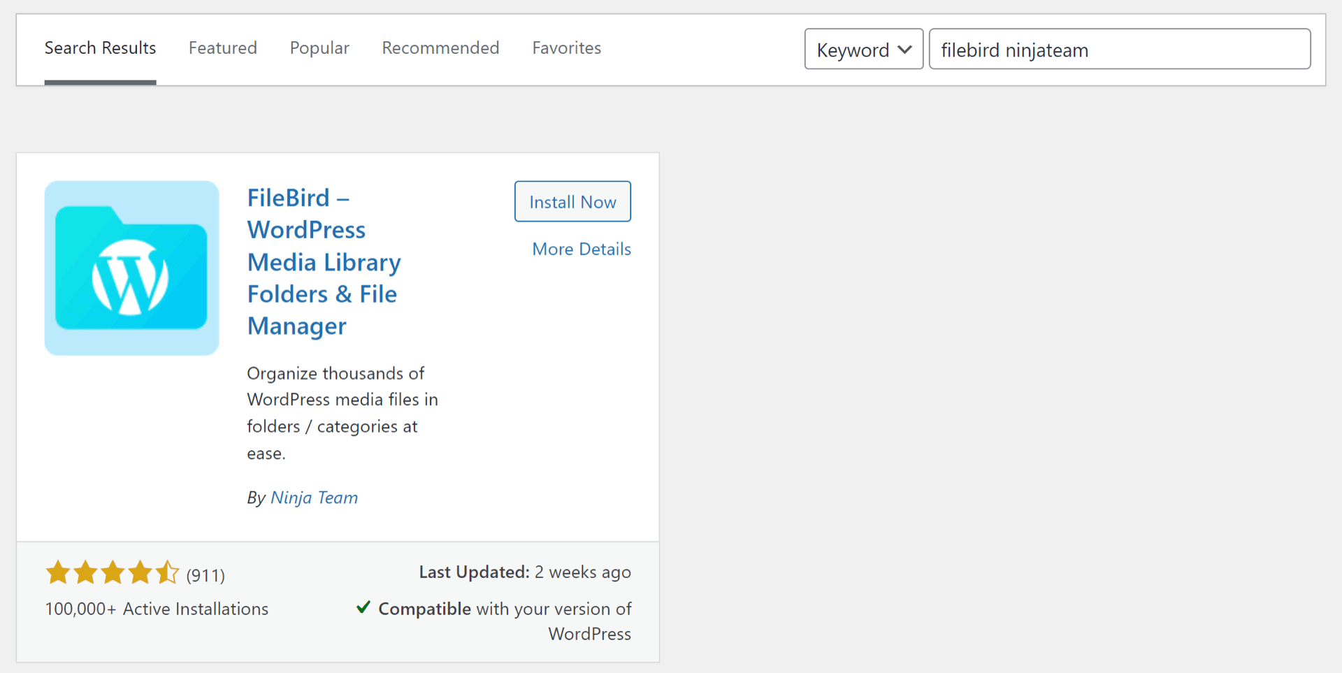Viewport: 1342px width, 673px height.
Task: Select the Search Results tab
Action: pyautogui.click(x=100, y=48)
